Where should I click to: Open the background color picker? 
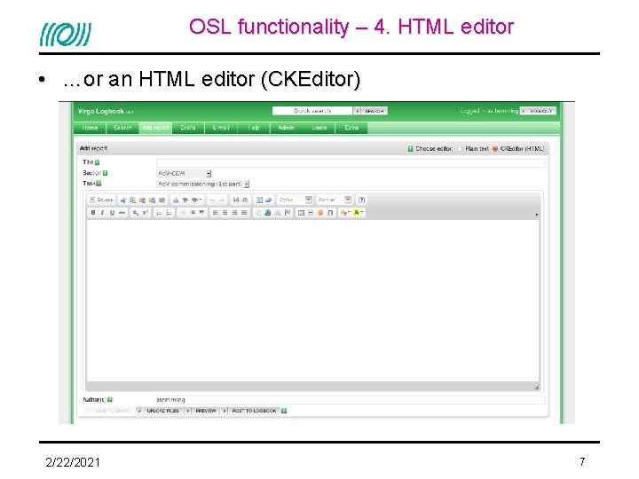pyautogui.click(x=358, y=213)
